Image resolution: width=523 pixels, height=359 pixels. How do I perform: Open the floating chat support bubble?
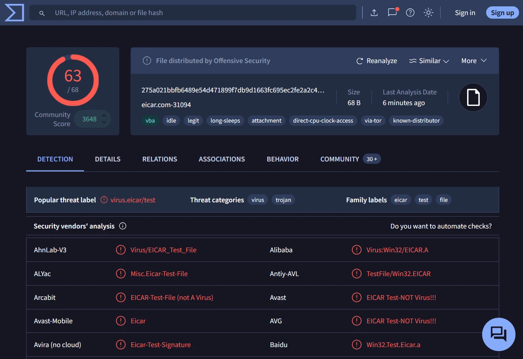(x=498, y=334)
